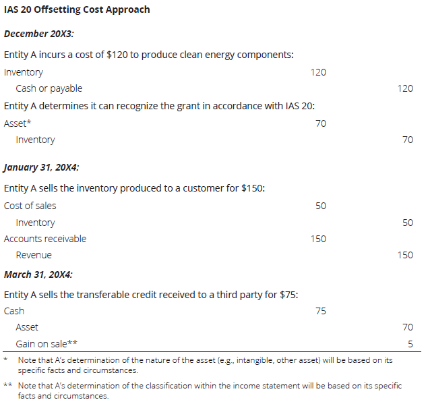Click the sentence about incurring a $120 cost
Image resolution: width=428 pixels, height=404 pixels.
point(148,55)
